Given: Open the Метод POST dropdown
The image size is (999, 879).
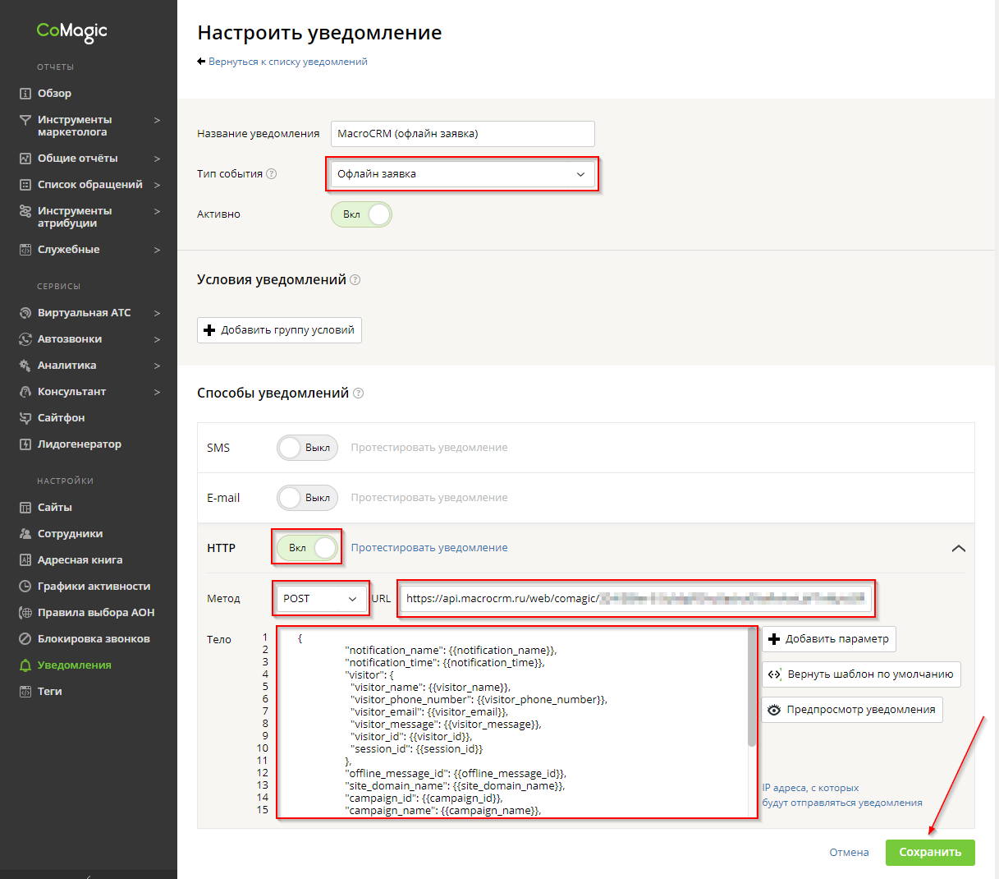Looking at the screenshot, I should tap(320, 599).
